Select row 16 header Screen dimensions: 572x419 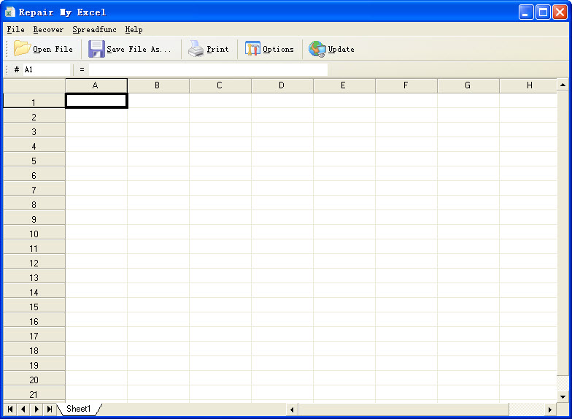coord(34,320)
